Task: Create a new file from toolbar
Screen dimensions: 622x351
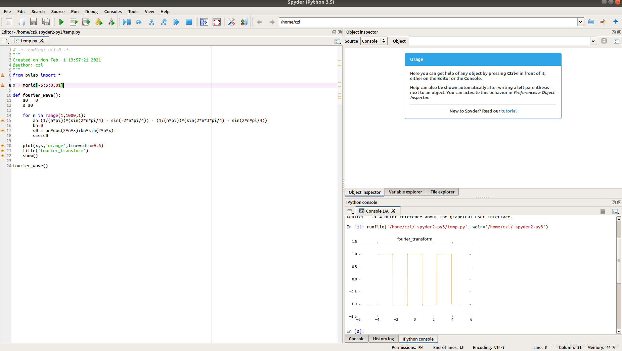Action: [x=9, y=22]
